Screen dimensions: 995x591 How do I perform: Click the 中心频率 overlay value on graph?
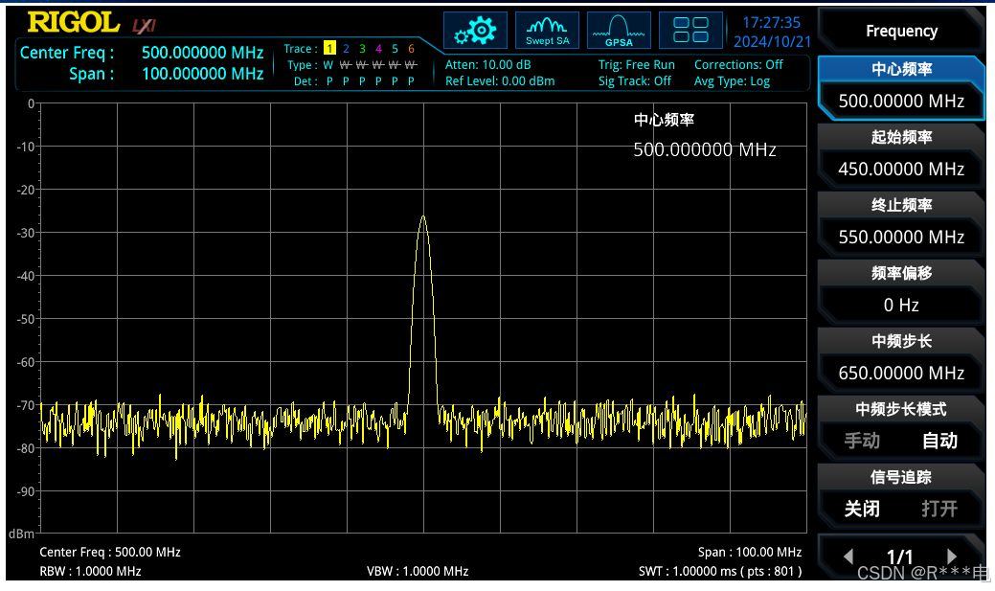pyautogui.click(x=705, y=149)
